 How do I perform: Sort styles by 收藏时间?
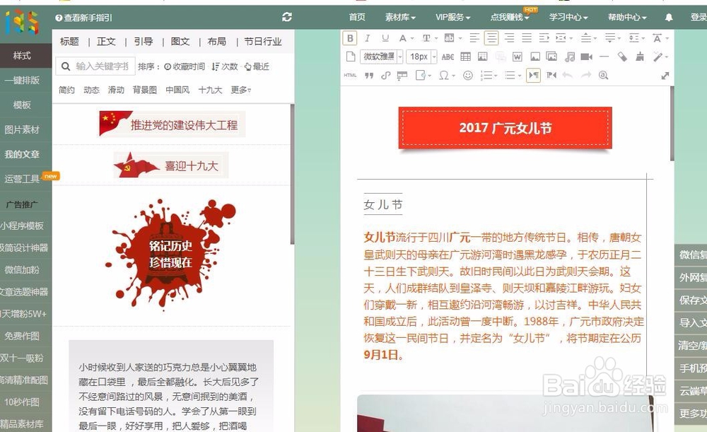(185, 66)
